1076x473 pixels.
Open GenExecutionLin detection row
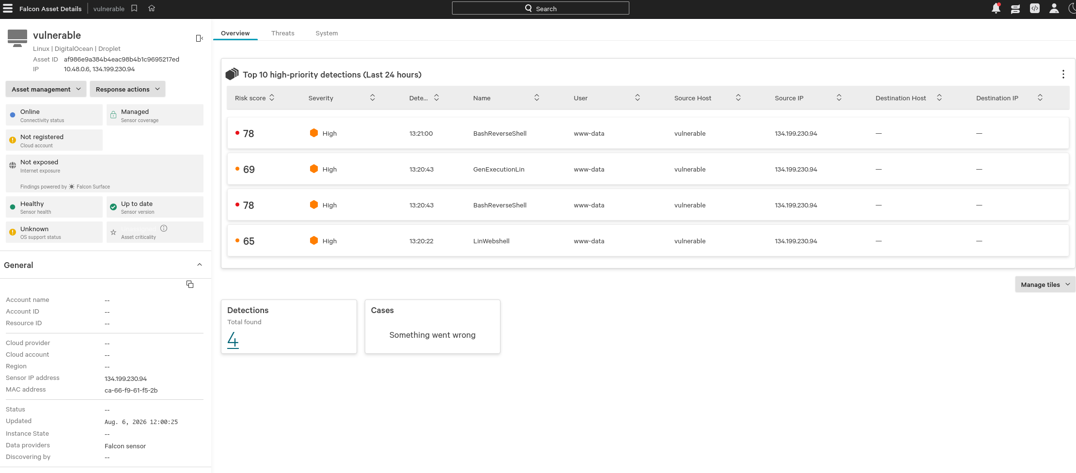click(x=648, y=169)
